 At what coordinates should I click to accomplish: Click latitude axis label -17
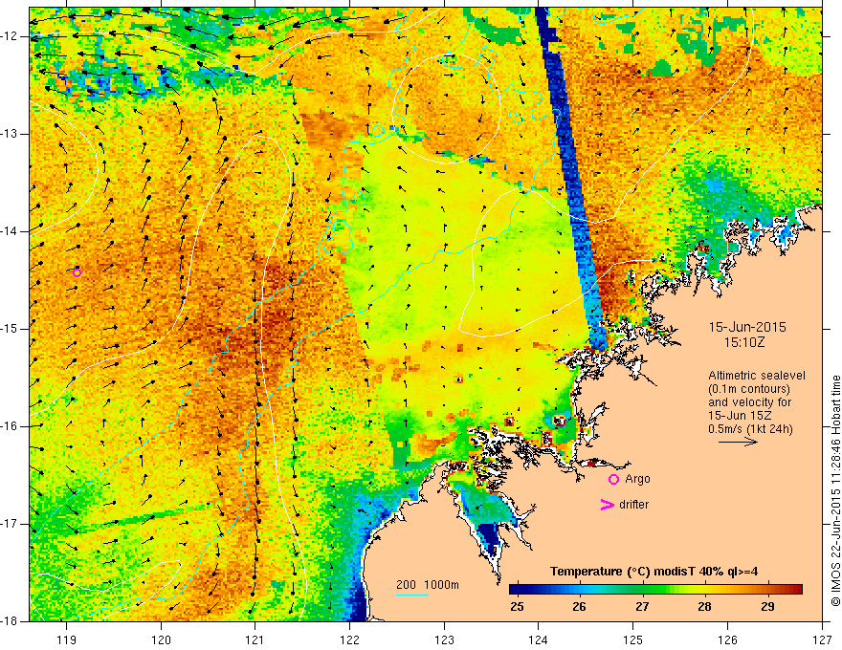coord(11,524)
